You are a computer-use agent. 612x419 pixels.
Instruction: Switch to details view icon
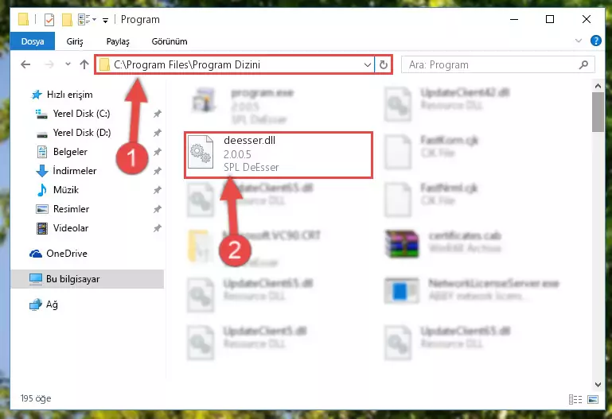pyautogui.click(x=575, y=399)
